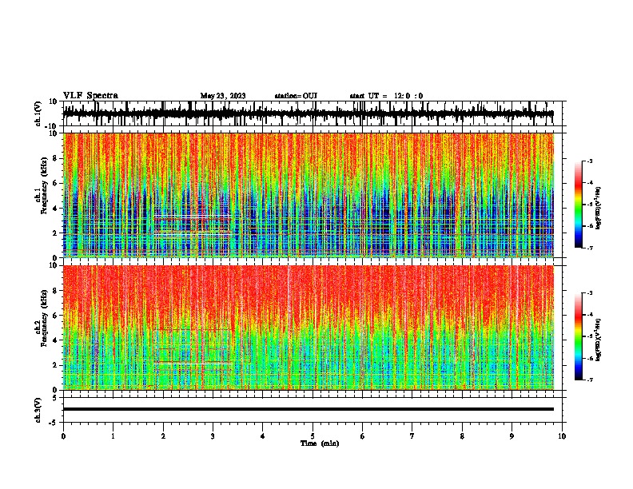Image resolution: width=633 pixels, height=489 pixels.
Task: Click the ch.2 colorbar log(PSD) label
Action: point(599,340)
